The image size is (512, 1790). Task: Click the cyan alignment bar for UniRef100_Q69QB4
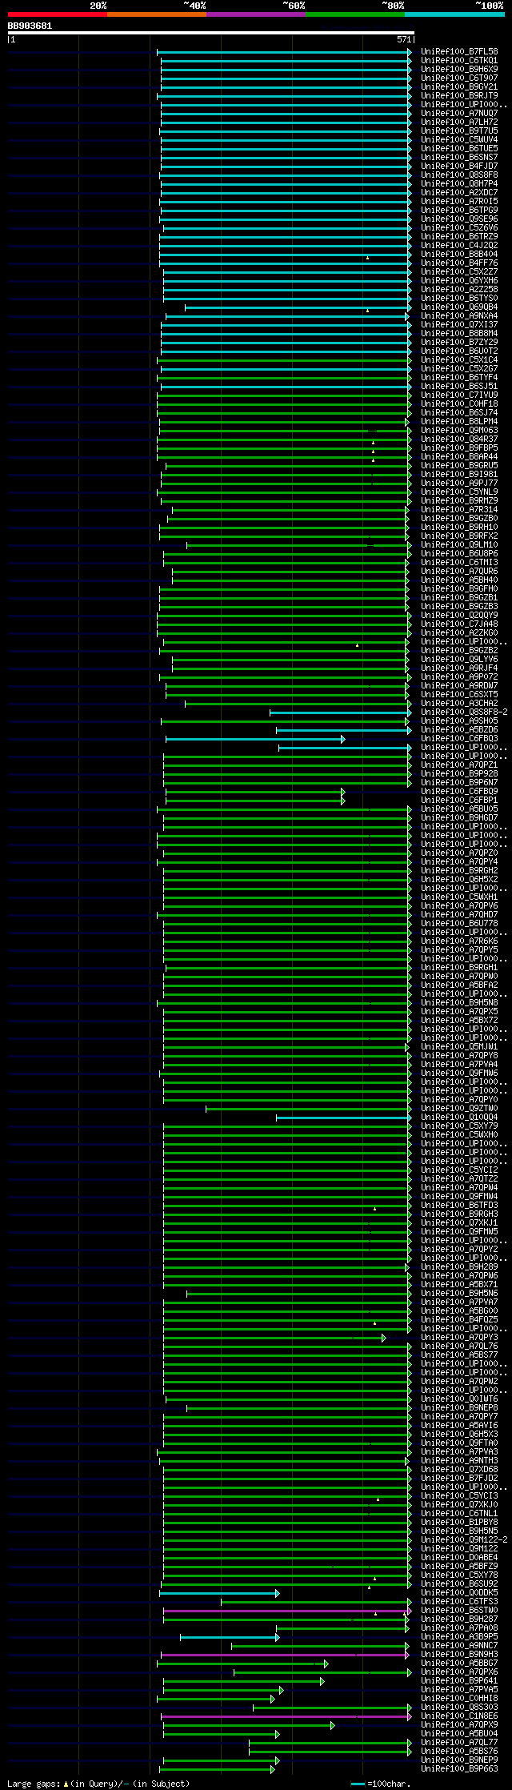coord(298,307)
